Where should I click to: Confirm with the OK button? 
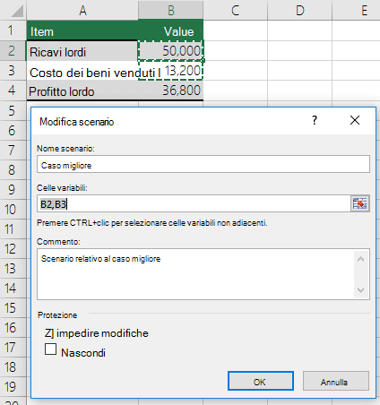point(261,381)
